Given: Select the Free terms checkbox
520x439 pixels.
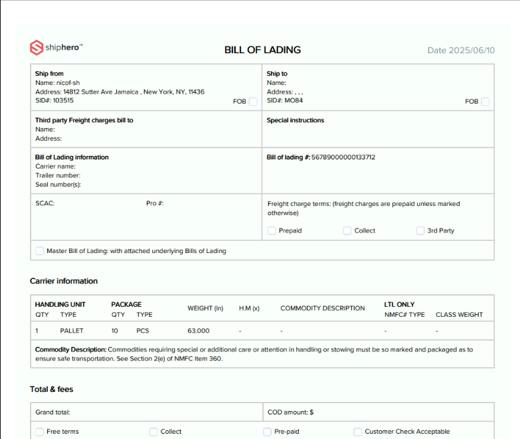Looking at the screenshot, I should [39, 432].
